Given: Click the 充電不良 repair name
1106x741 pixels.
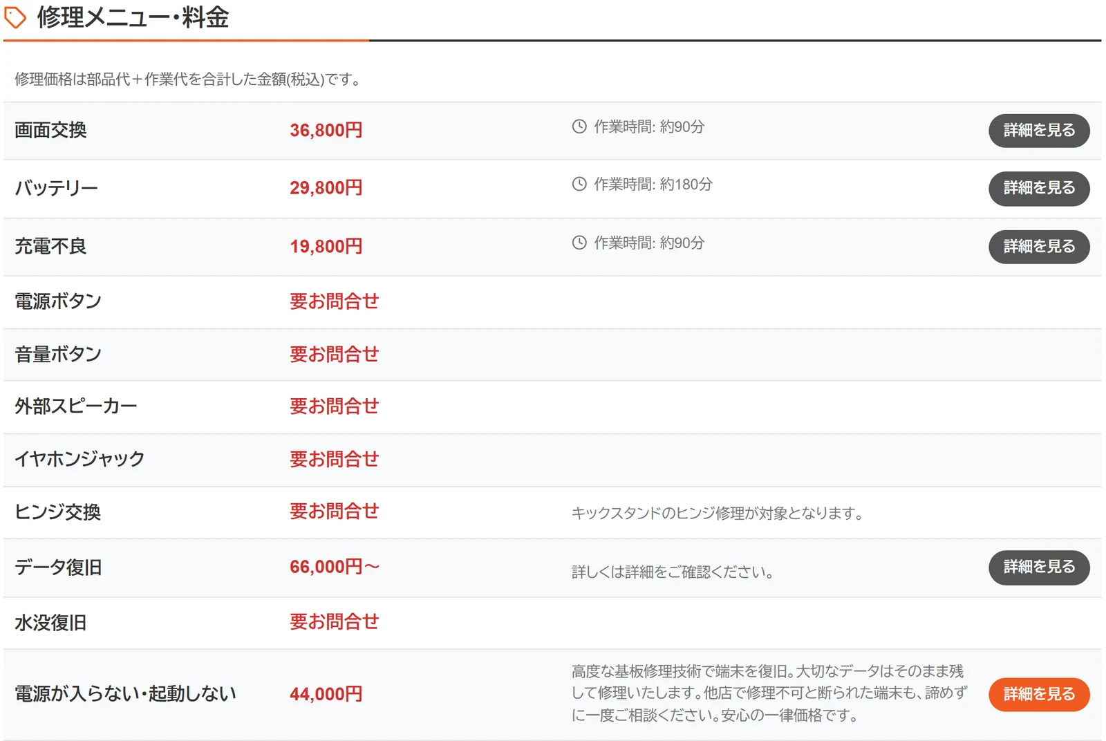Looking at the screenshot, I should click(50, 246).
